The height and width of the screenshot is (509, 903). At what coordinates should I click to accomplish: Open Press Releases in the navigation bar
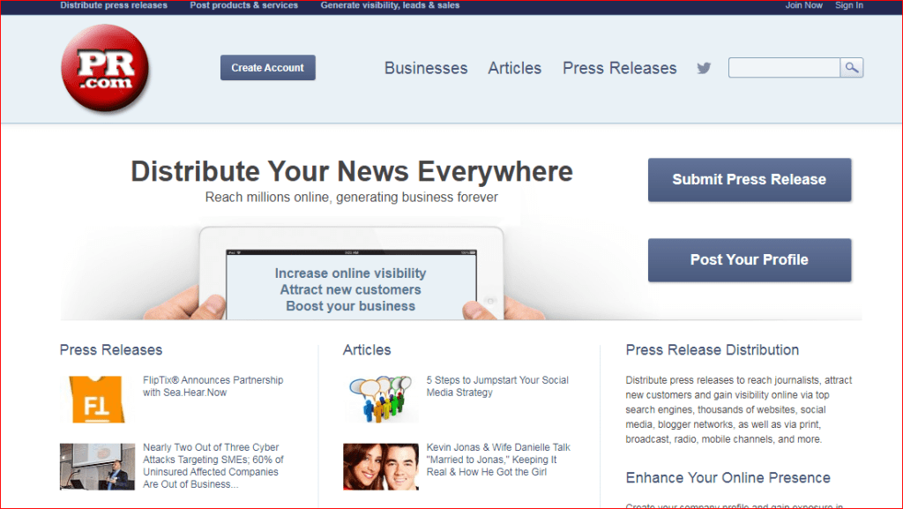(x=620, y=68)
